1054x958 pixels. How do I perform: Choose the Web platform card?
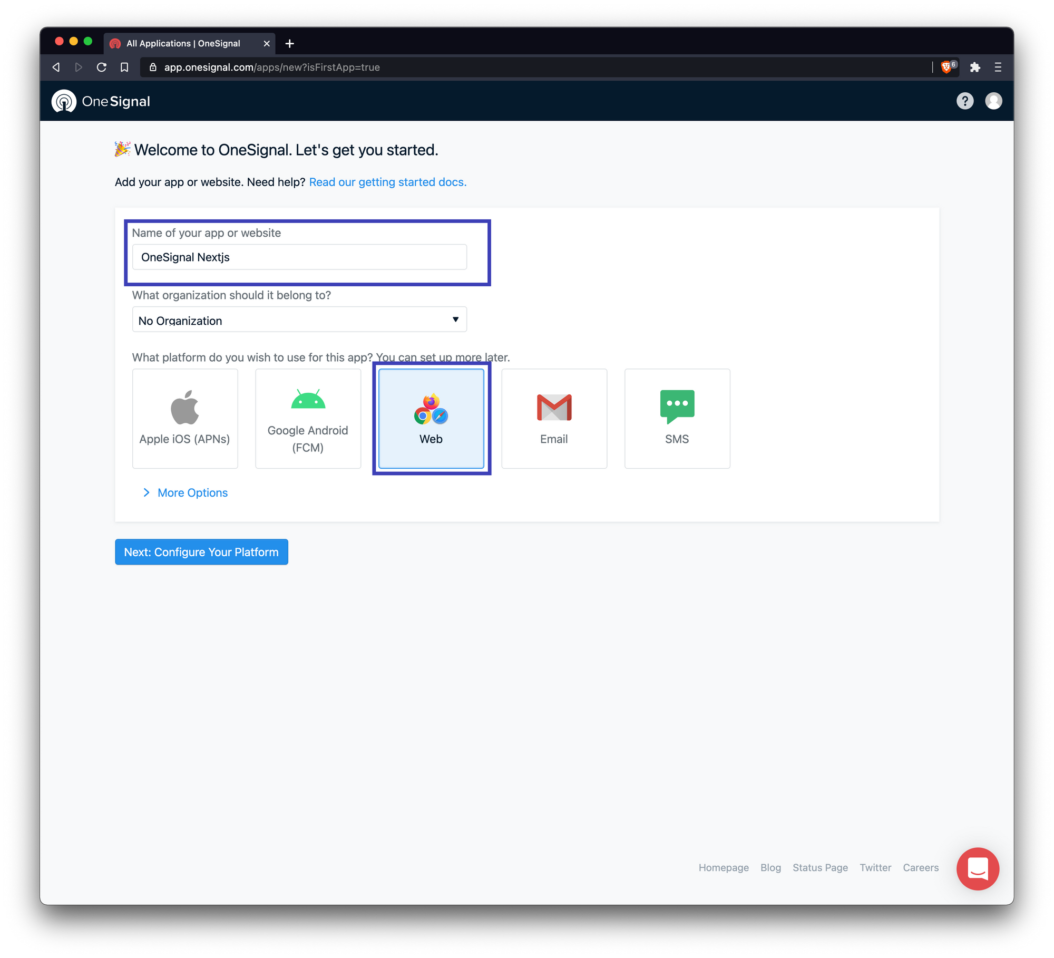[431, 418]
